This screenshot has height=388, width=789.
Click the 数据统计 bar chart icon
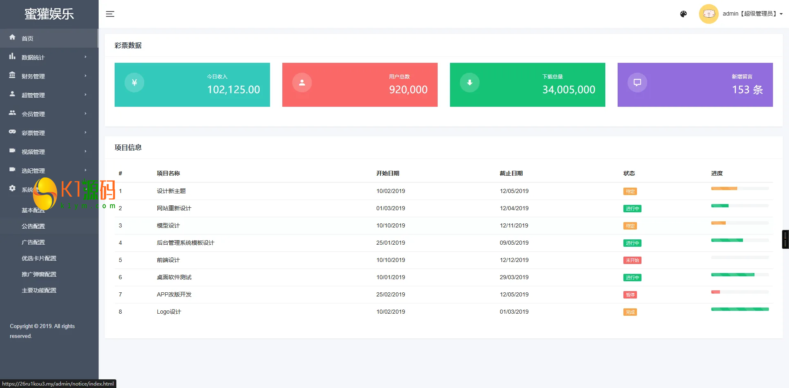[x=12, y=56]
